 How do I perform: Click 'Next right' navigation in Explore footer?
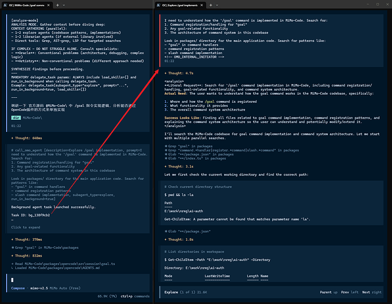tap(372, 292)
